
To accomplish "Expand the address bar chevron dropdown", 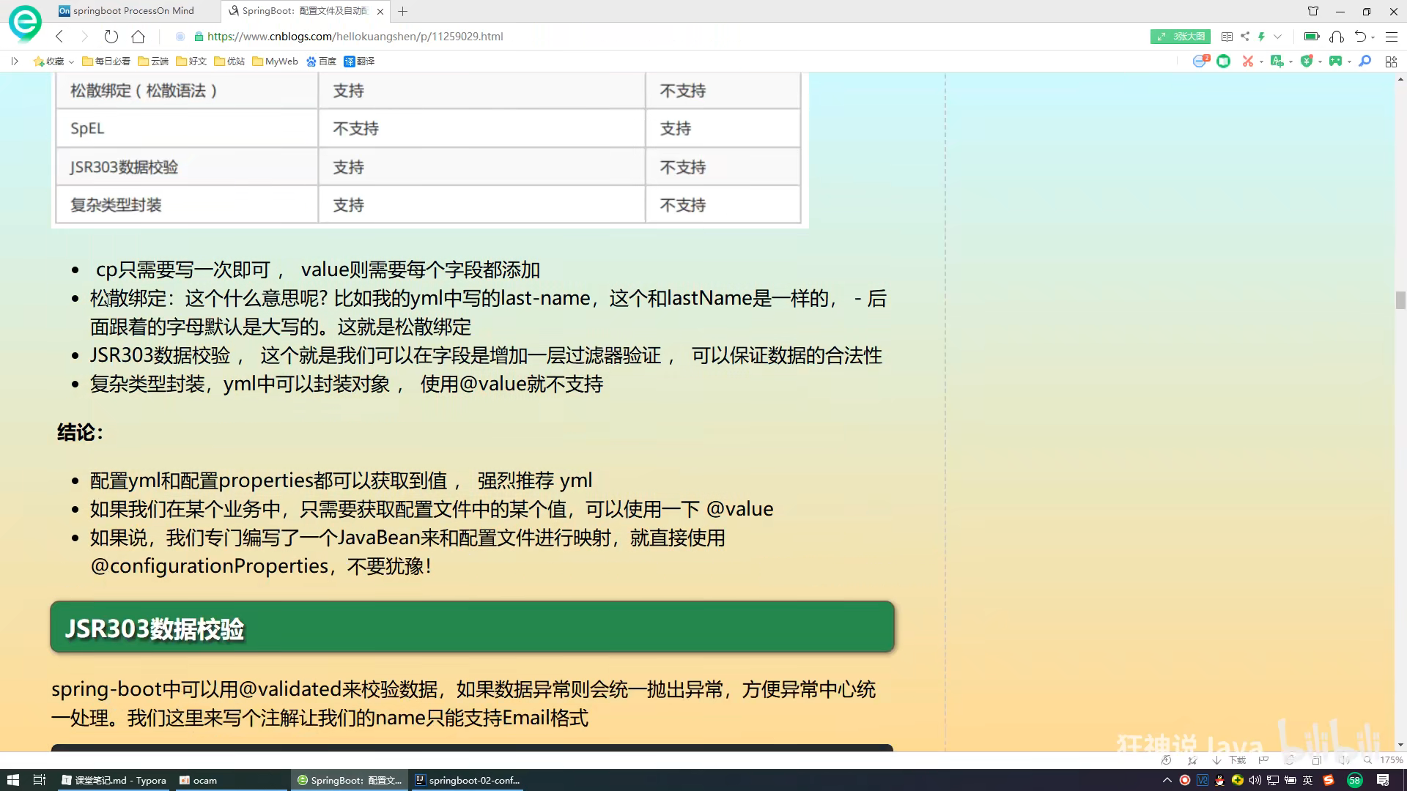I will tap(1277, 37).
